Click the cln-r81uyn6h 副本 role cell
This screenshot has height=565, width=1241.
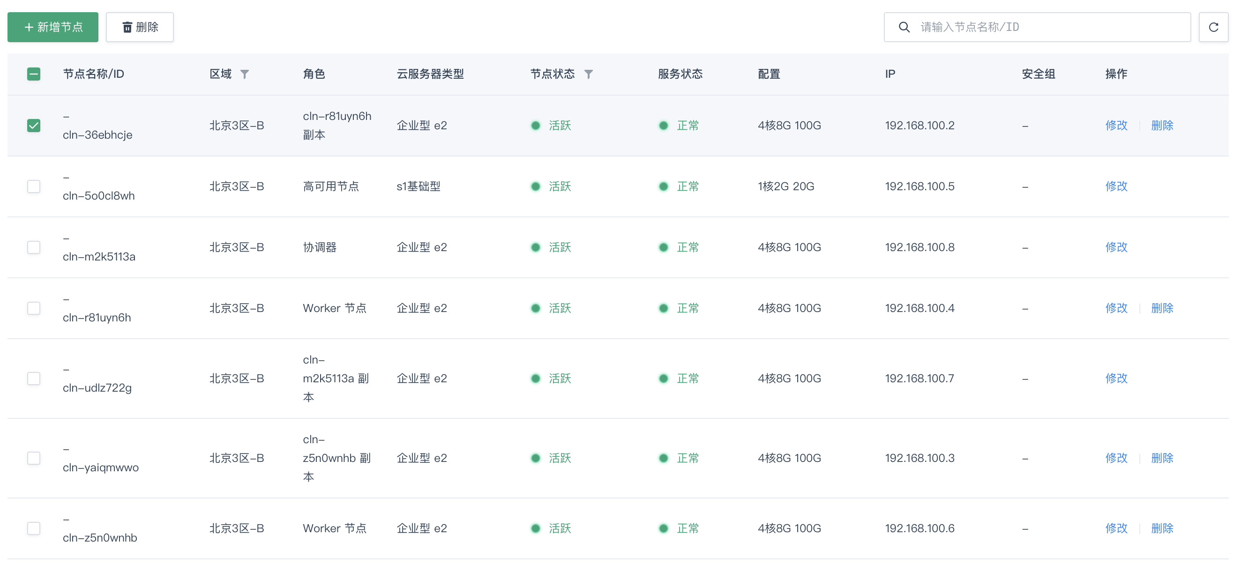tap(337, 126)
